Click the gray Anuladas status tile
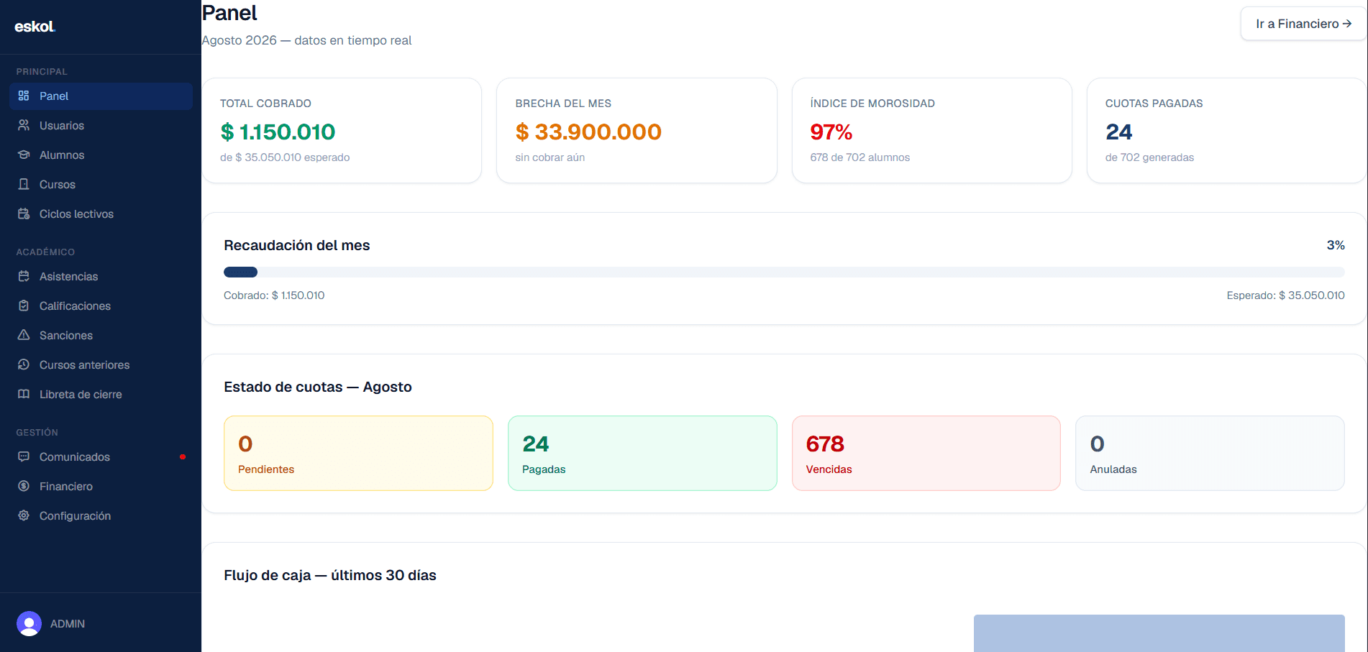1368x652 pixels. (x=1210, y=454)
